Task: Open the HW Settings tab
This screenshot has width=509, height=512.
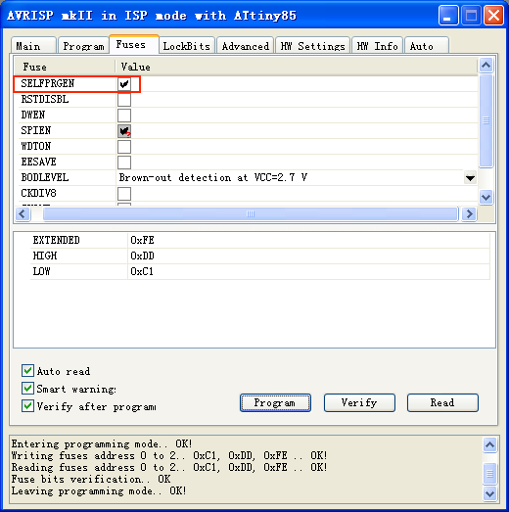Action: click(x=312, y=46)
